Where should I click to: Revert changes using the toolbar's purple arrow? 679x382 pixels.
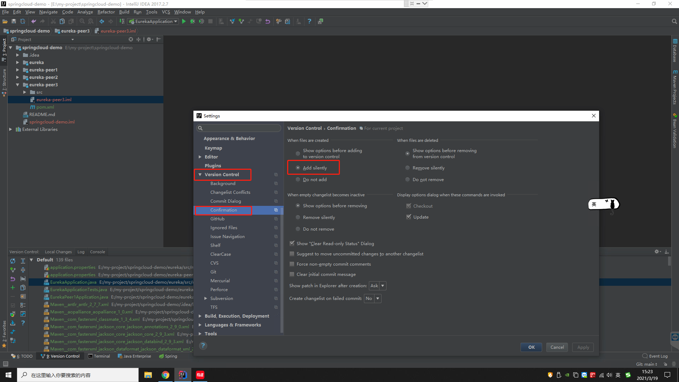(268, 22)
